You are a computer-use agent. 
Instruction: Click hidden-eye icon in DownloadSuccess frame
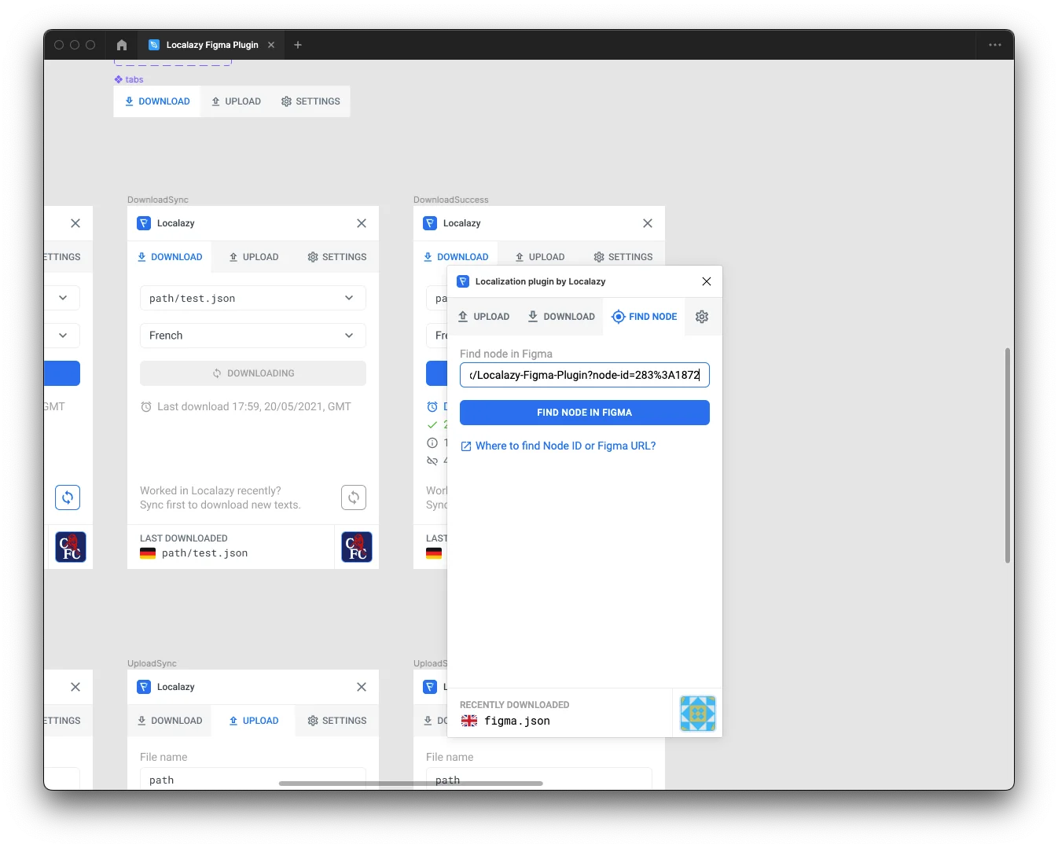pyautogui.click(x=432, y=461)
